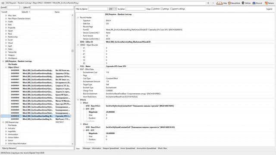Click the Cast Type 'Constant Effect' value

coord(112,78)
